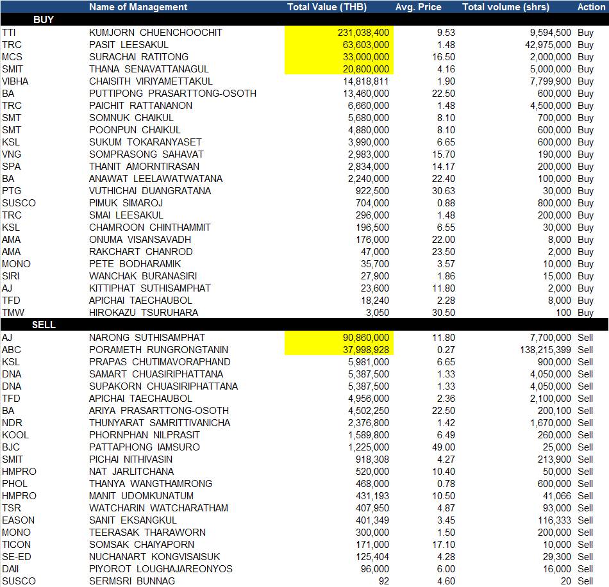Click the EASON ticker cell
The image size is (609, 587).
(18, 520)
